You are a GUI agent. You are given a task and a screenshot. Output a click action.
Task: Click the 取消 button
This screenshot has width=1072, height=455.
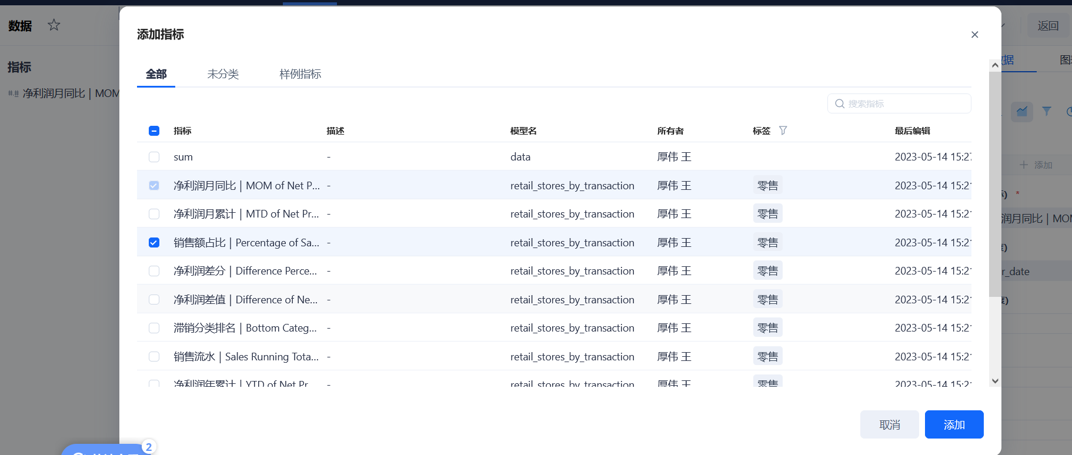[889, 424]
